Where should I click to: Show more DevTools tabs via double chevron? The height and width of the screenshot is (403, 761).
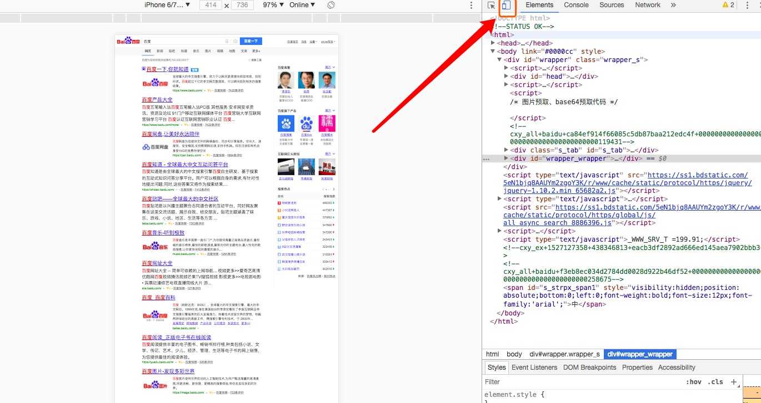673,5
